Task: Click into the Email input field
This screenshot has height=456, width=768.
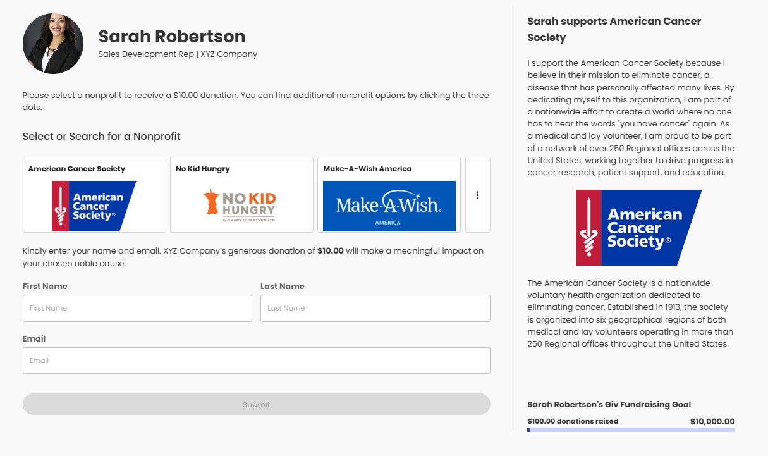Action: 256,360
